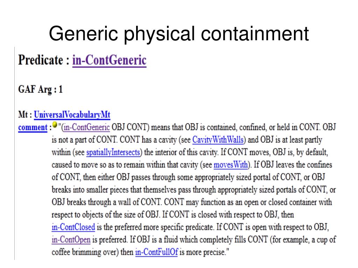Open the movesWith predicate link
The width and height of the screenshot is (358, 268).
pos(231,165)
